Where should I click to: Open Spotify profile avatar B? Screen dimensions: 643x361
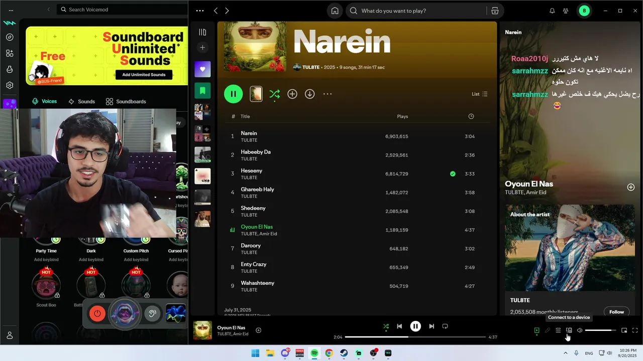[584, 11]
